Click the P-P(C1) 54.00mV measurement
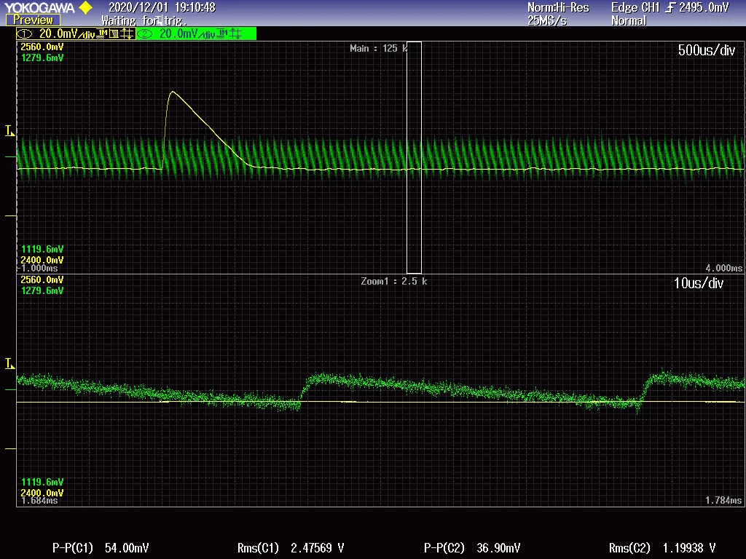The image size is (746, 559). (x=101, y=548)
